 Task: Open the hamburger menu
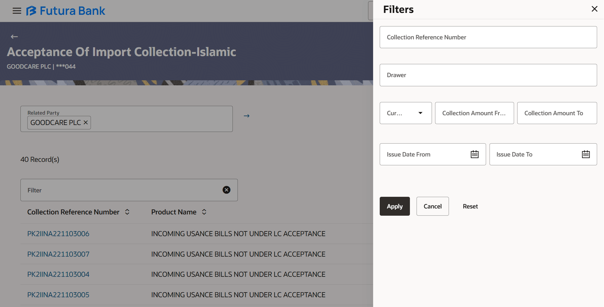pos(17,11)
